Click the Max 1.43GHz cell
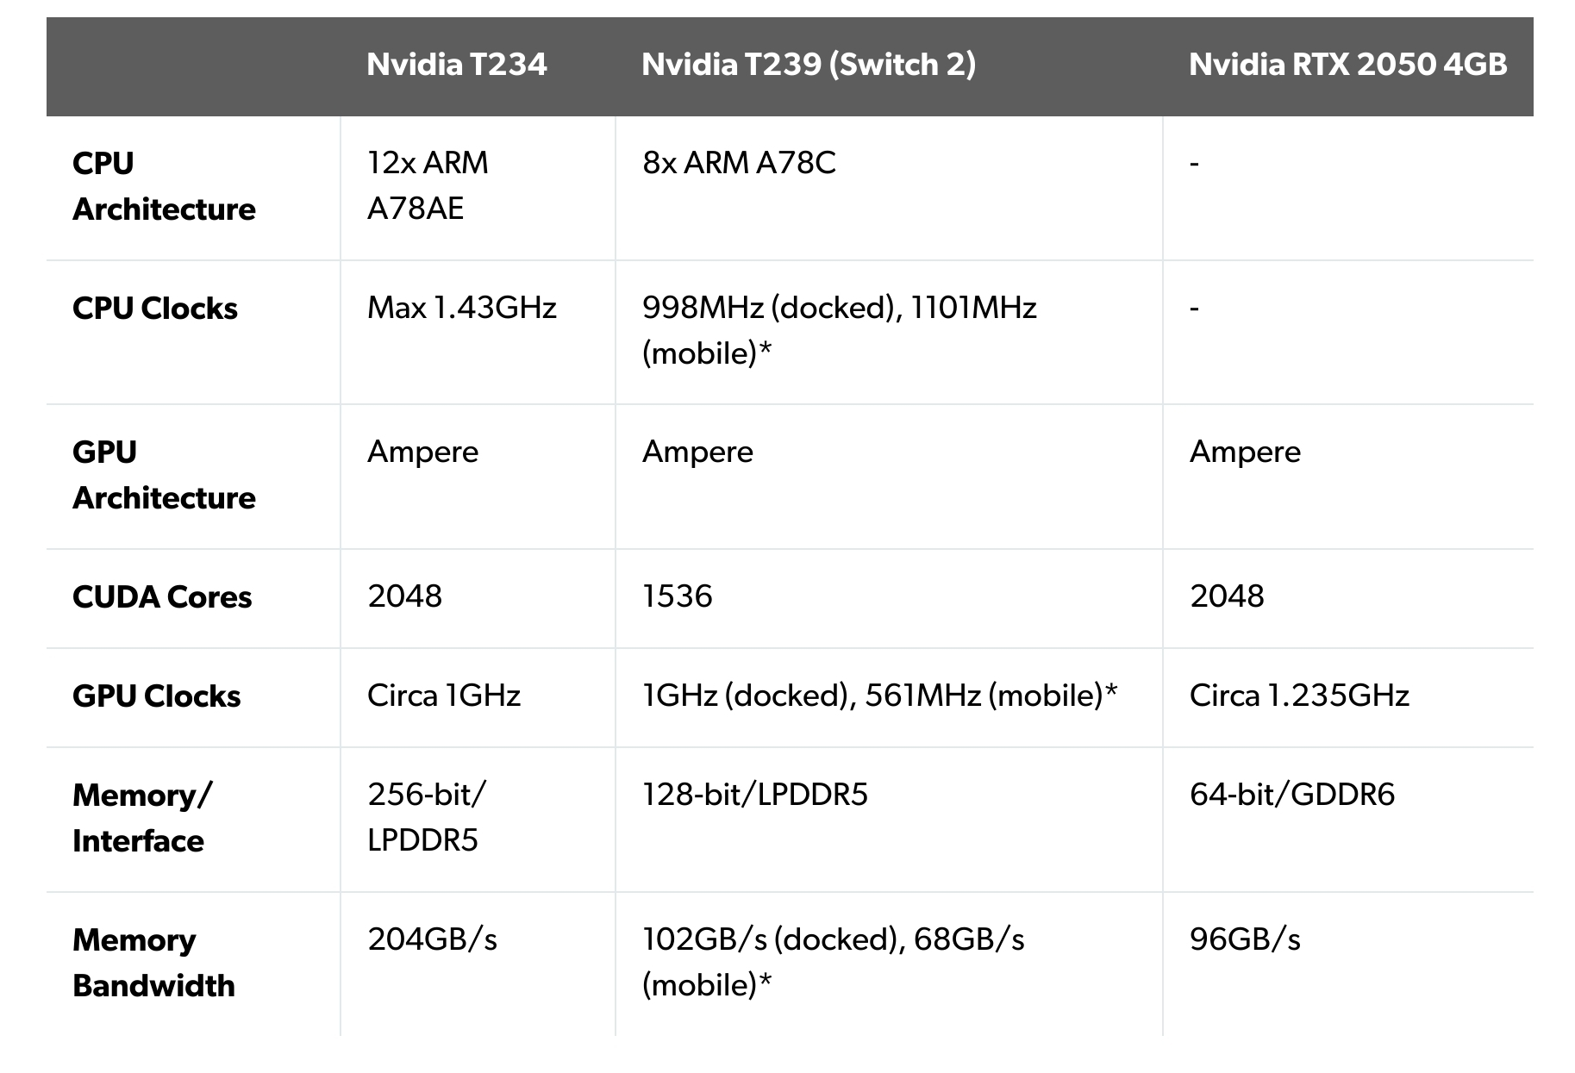1575x1073 pixels. [462, 308]
